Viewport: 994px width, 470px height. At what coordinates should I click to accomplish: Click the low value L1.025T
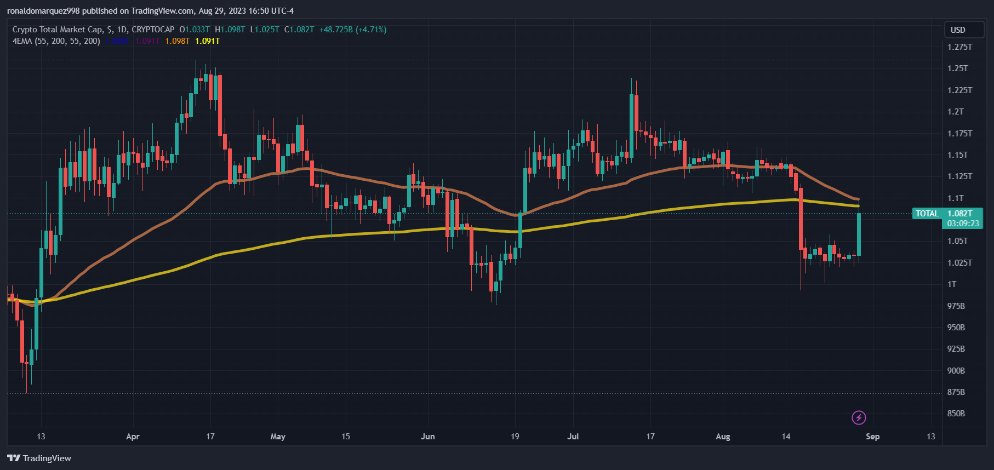(265, 30)
